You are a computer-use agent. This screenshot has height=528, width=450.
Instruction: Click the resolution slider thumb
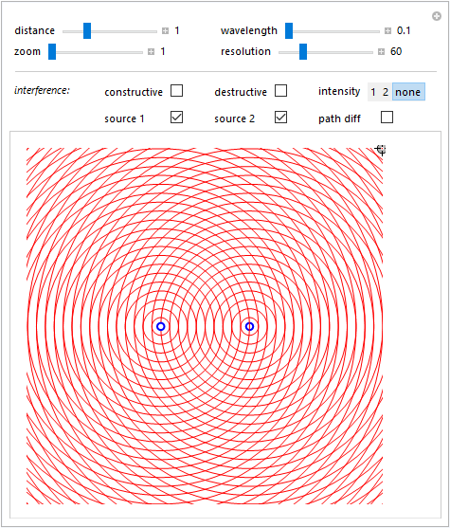(x=303, y=52)
